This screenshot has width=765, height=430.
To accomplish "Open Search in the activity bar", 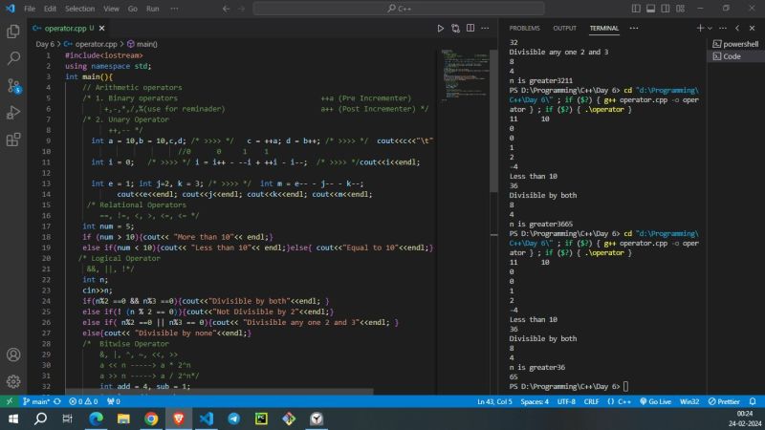I will click(x=13, y=58).
